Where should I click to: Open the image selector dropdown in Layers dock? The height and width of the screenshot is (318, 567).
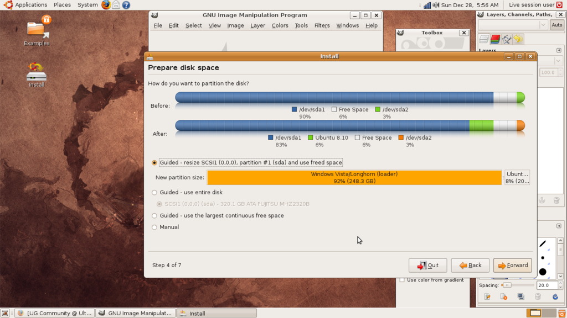(x=512, y=25)
